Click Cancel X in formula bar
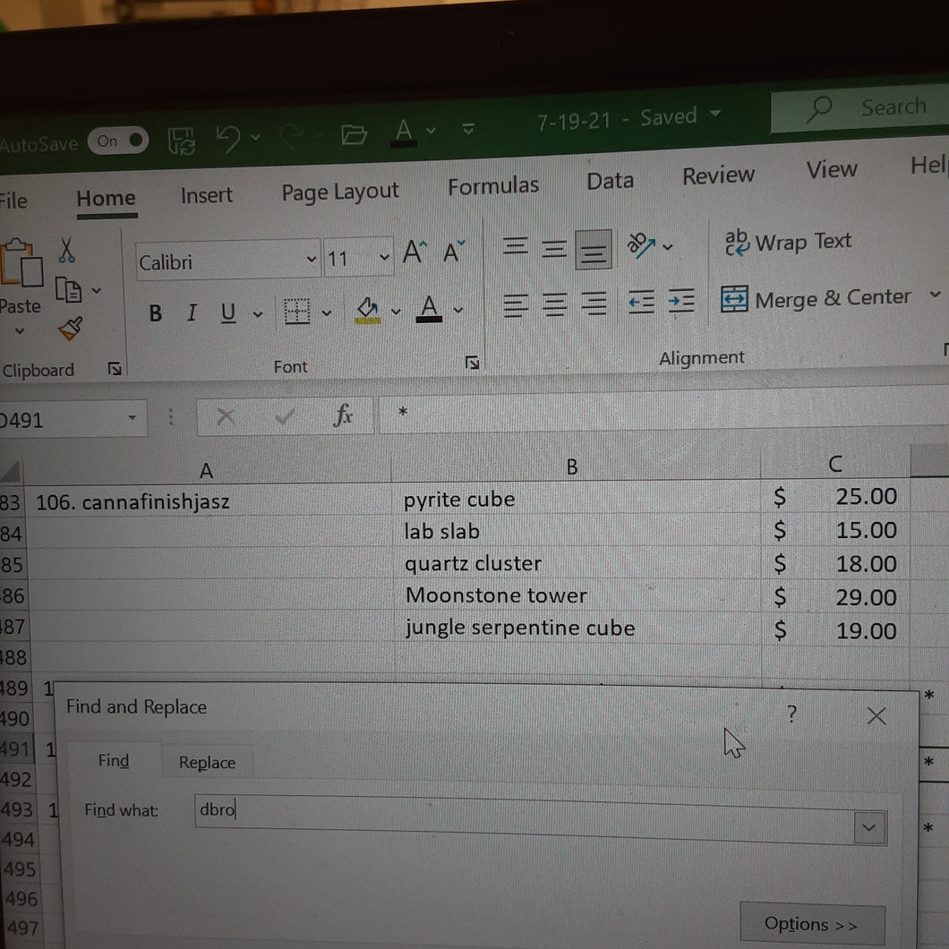This screenshot has height=949, width=949. [226, 416]
